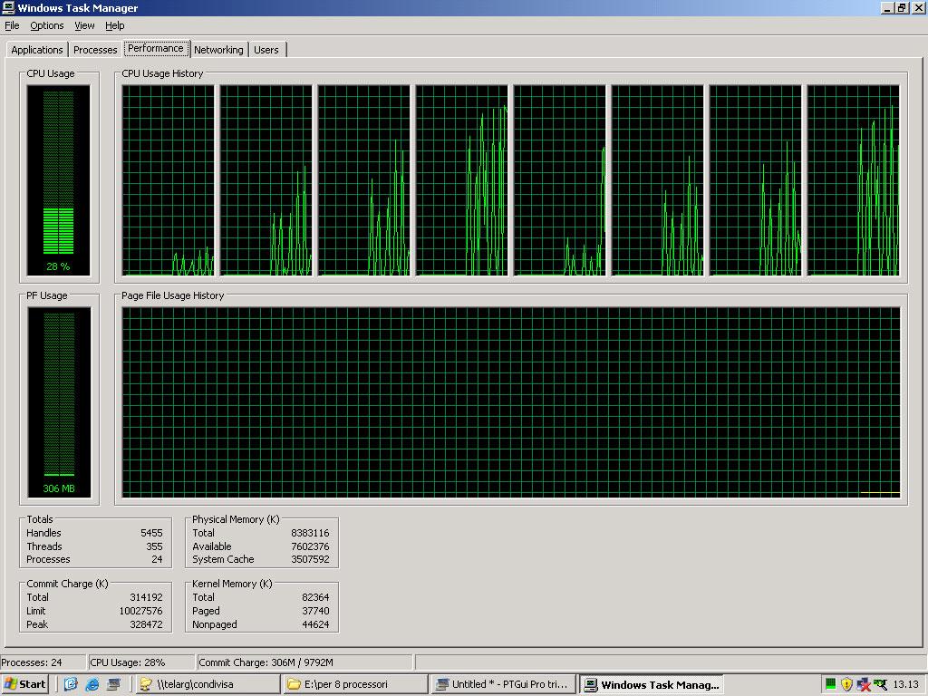Click the Processes value 24 under Totals
Screen dimensions: 928x696
157,559
